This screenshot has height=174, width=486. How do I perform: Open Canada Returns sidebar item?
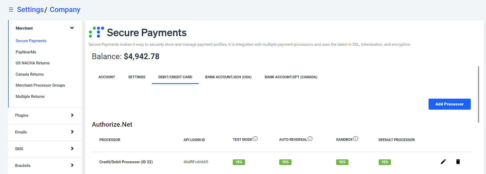pyautogui.click(x=30, y=74)
